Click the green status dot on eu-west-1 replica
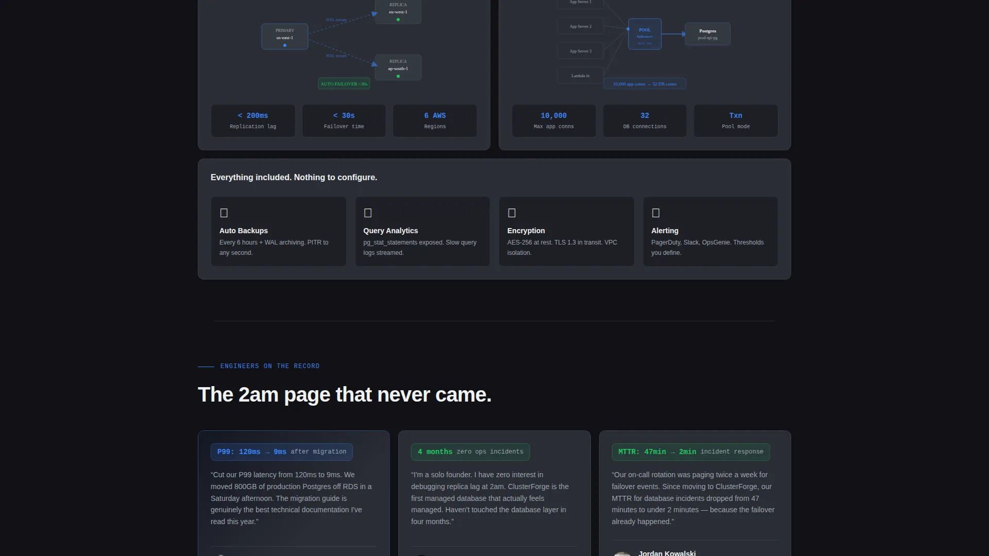This screenshot has height=556, width=989. (398, 20)
